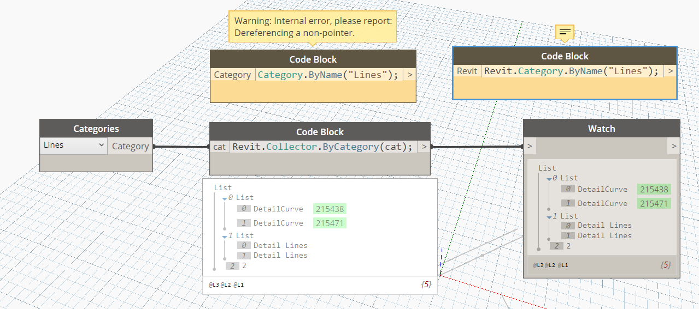Click element ID 215438 in the Watch node
699x309 pixels.
pos(654,190)
